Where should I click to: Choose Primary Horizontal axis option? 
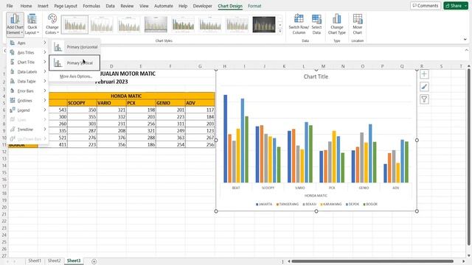[75, 47]
